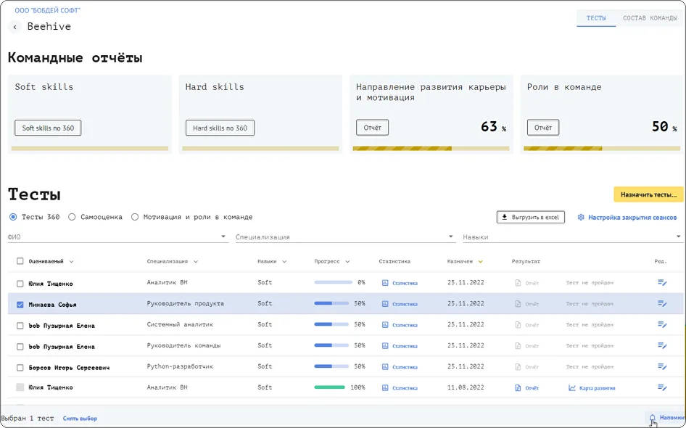The image size is (686, 428).
Task: Expand the ФИО filter dropdown
Action: tap(223, 237)
